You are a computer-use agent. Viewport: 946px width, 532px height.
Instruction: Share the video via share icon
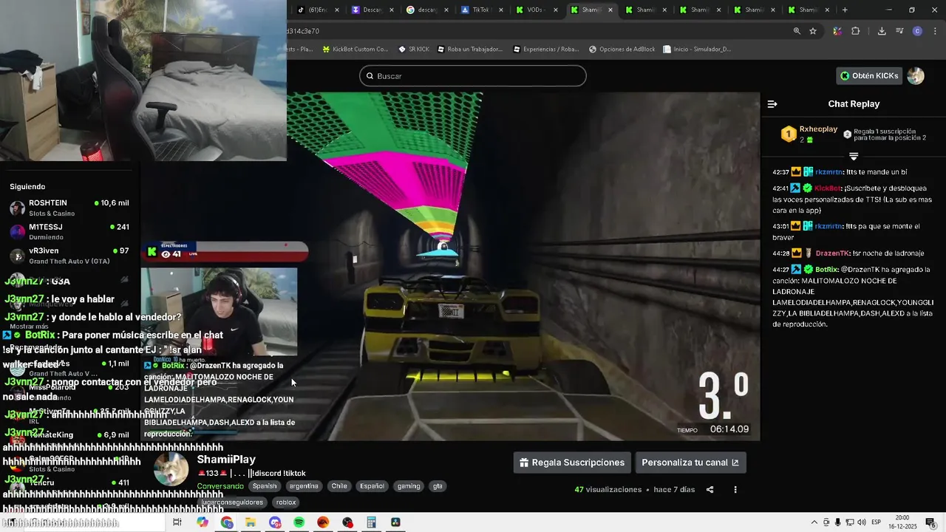(x=710, y=489)
